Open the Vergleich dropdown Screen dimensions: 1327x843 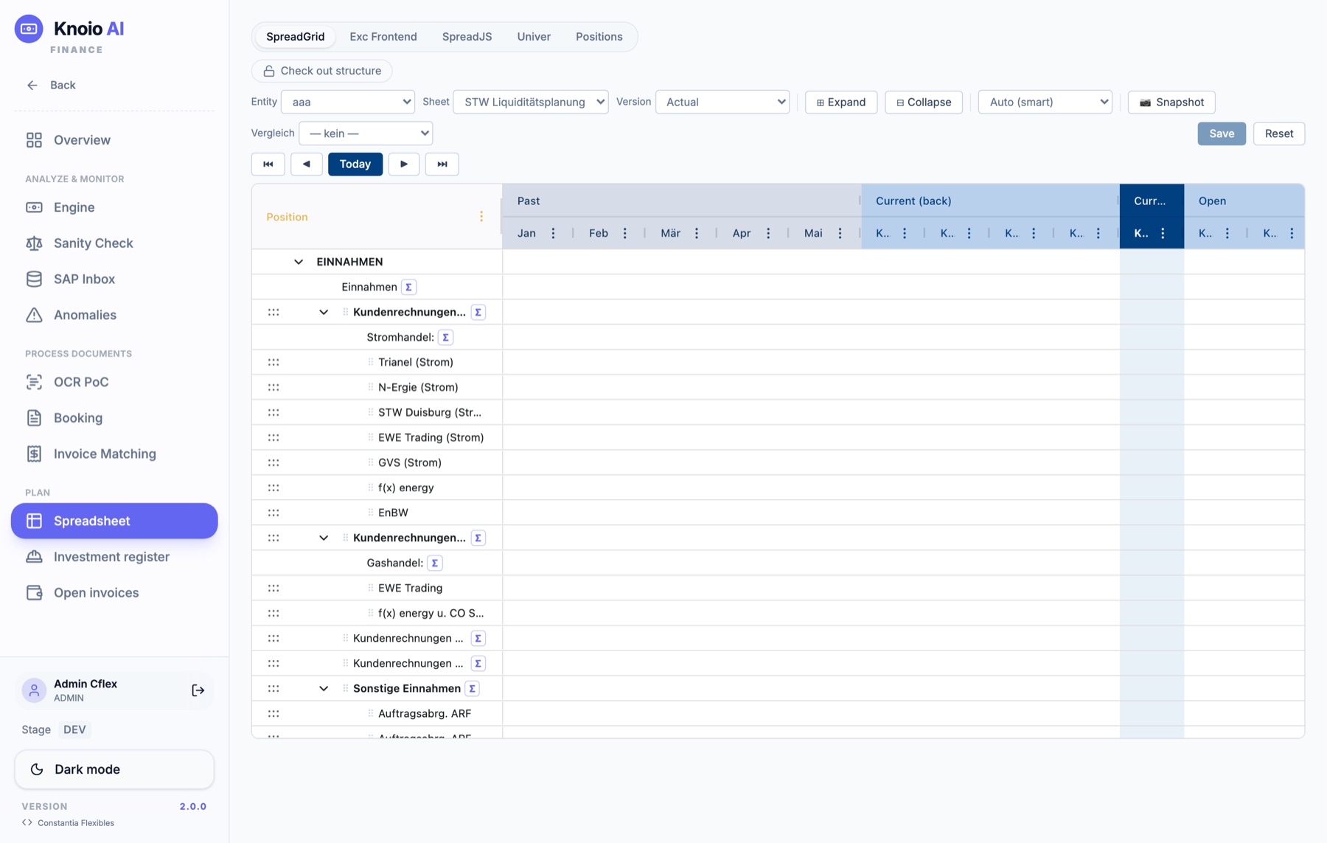tap(366, 133)
